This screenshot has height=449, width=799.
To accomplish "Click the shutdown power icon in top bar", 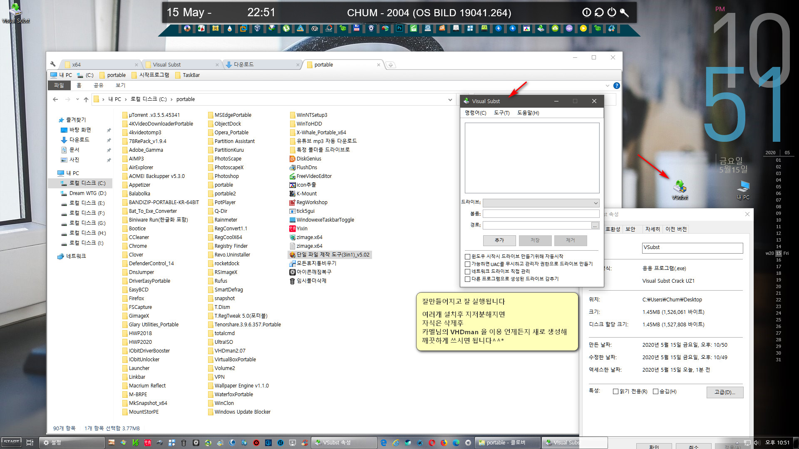I will click(611, 12).
